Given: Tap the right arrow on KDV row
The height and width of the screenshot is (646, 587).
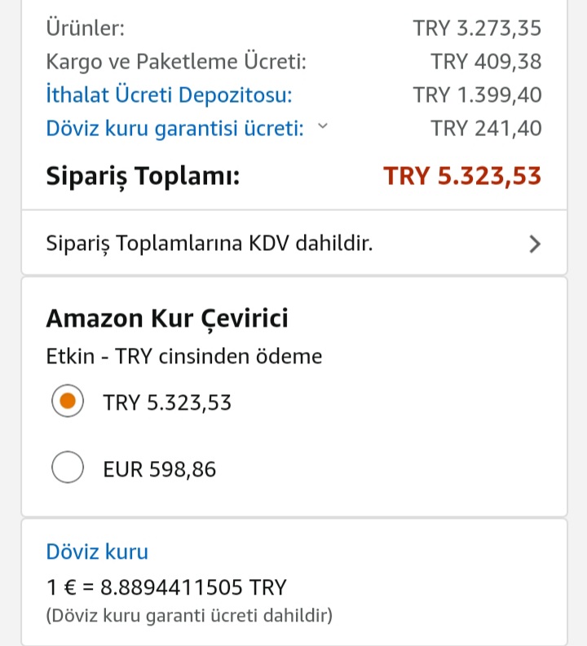Looking at the screenshot, I should (x=535, y=244).
